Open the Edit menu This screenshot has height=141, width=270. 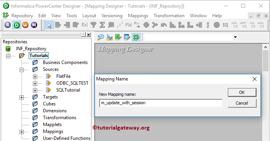42,16
